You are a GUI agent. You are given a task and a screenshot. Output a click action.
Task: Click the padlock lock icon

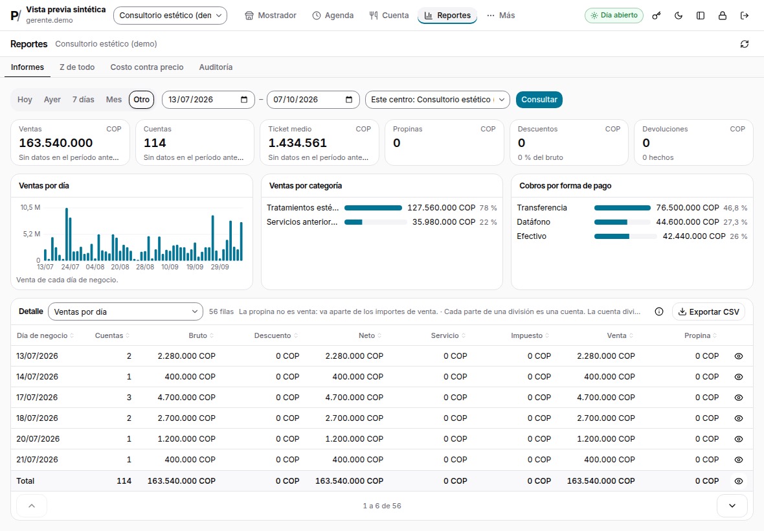pyautogui.click(x=722, y=16)
